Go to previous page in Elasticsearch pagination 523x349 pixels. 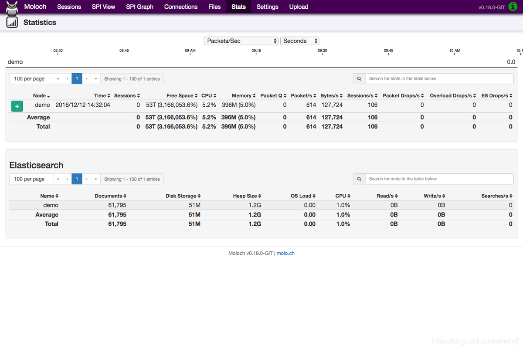67,179
